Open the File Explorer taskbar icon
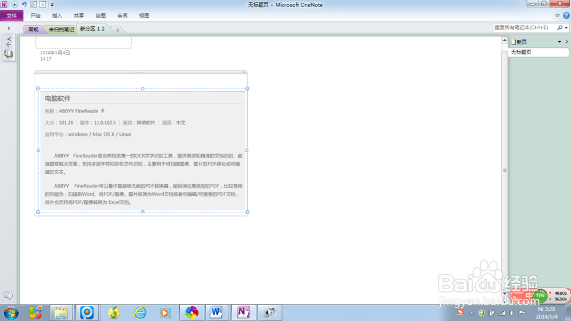The height and width of the screenshot is (321, 571). [x=61, y=312]
